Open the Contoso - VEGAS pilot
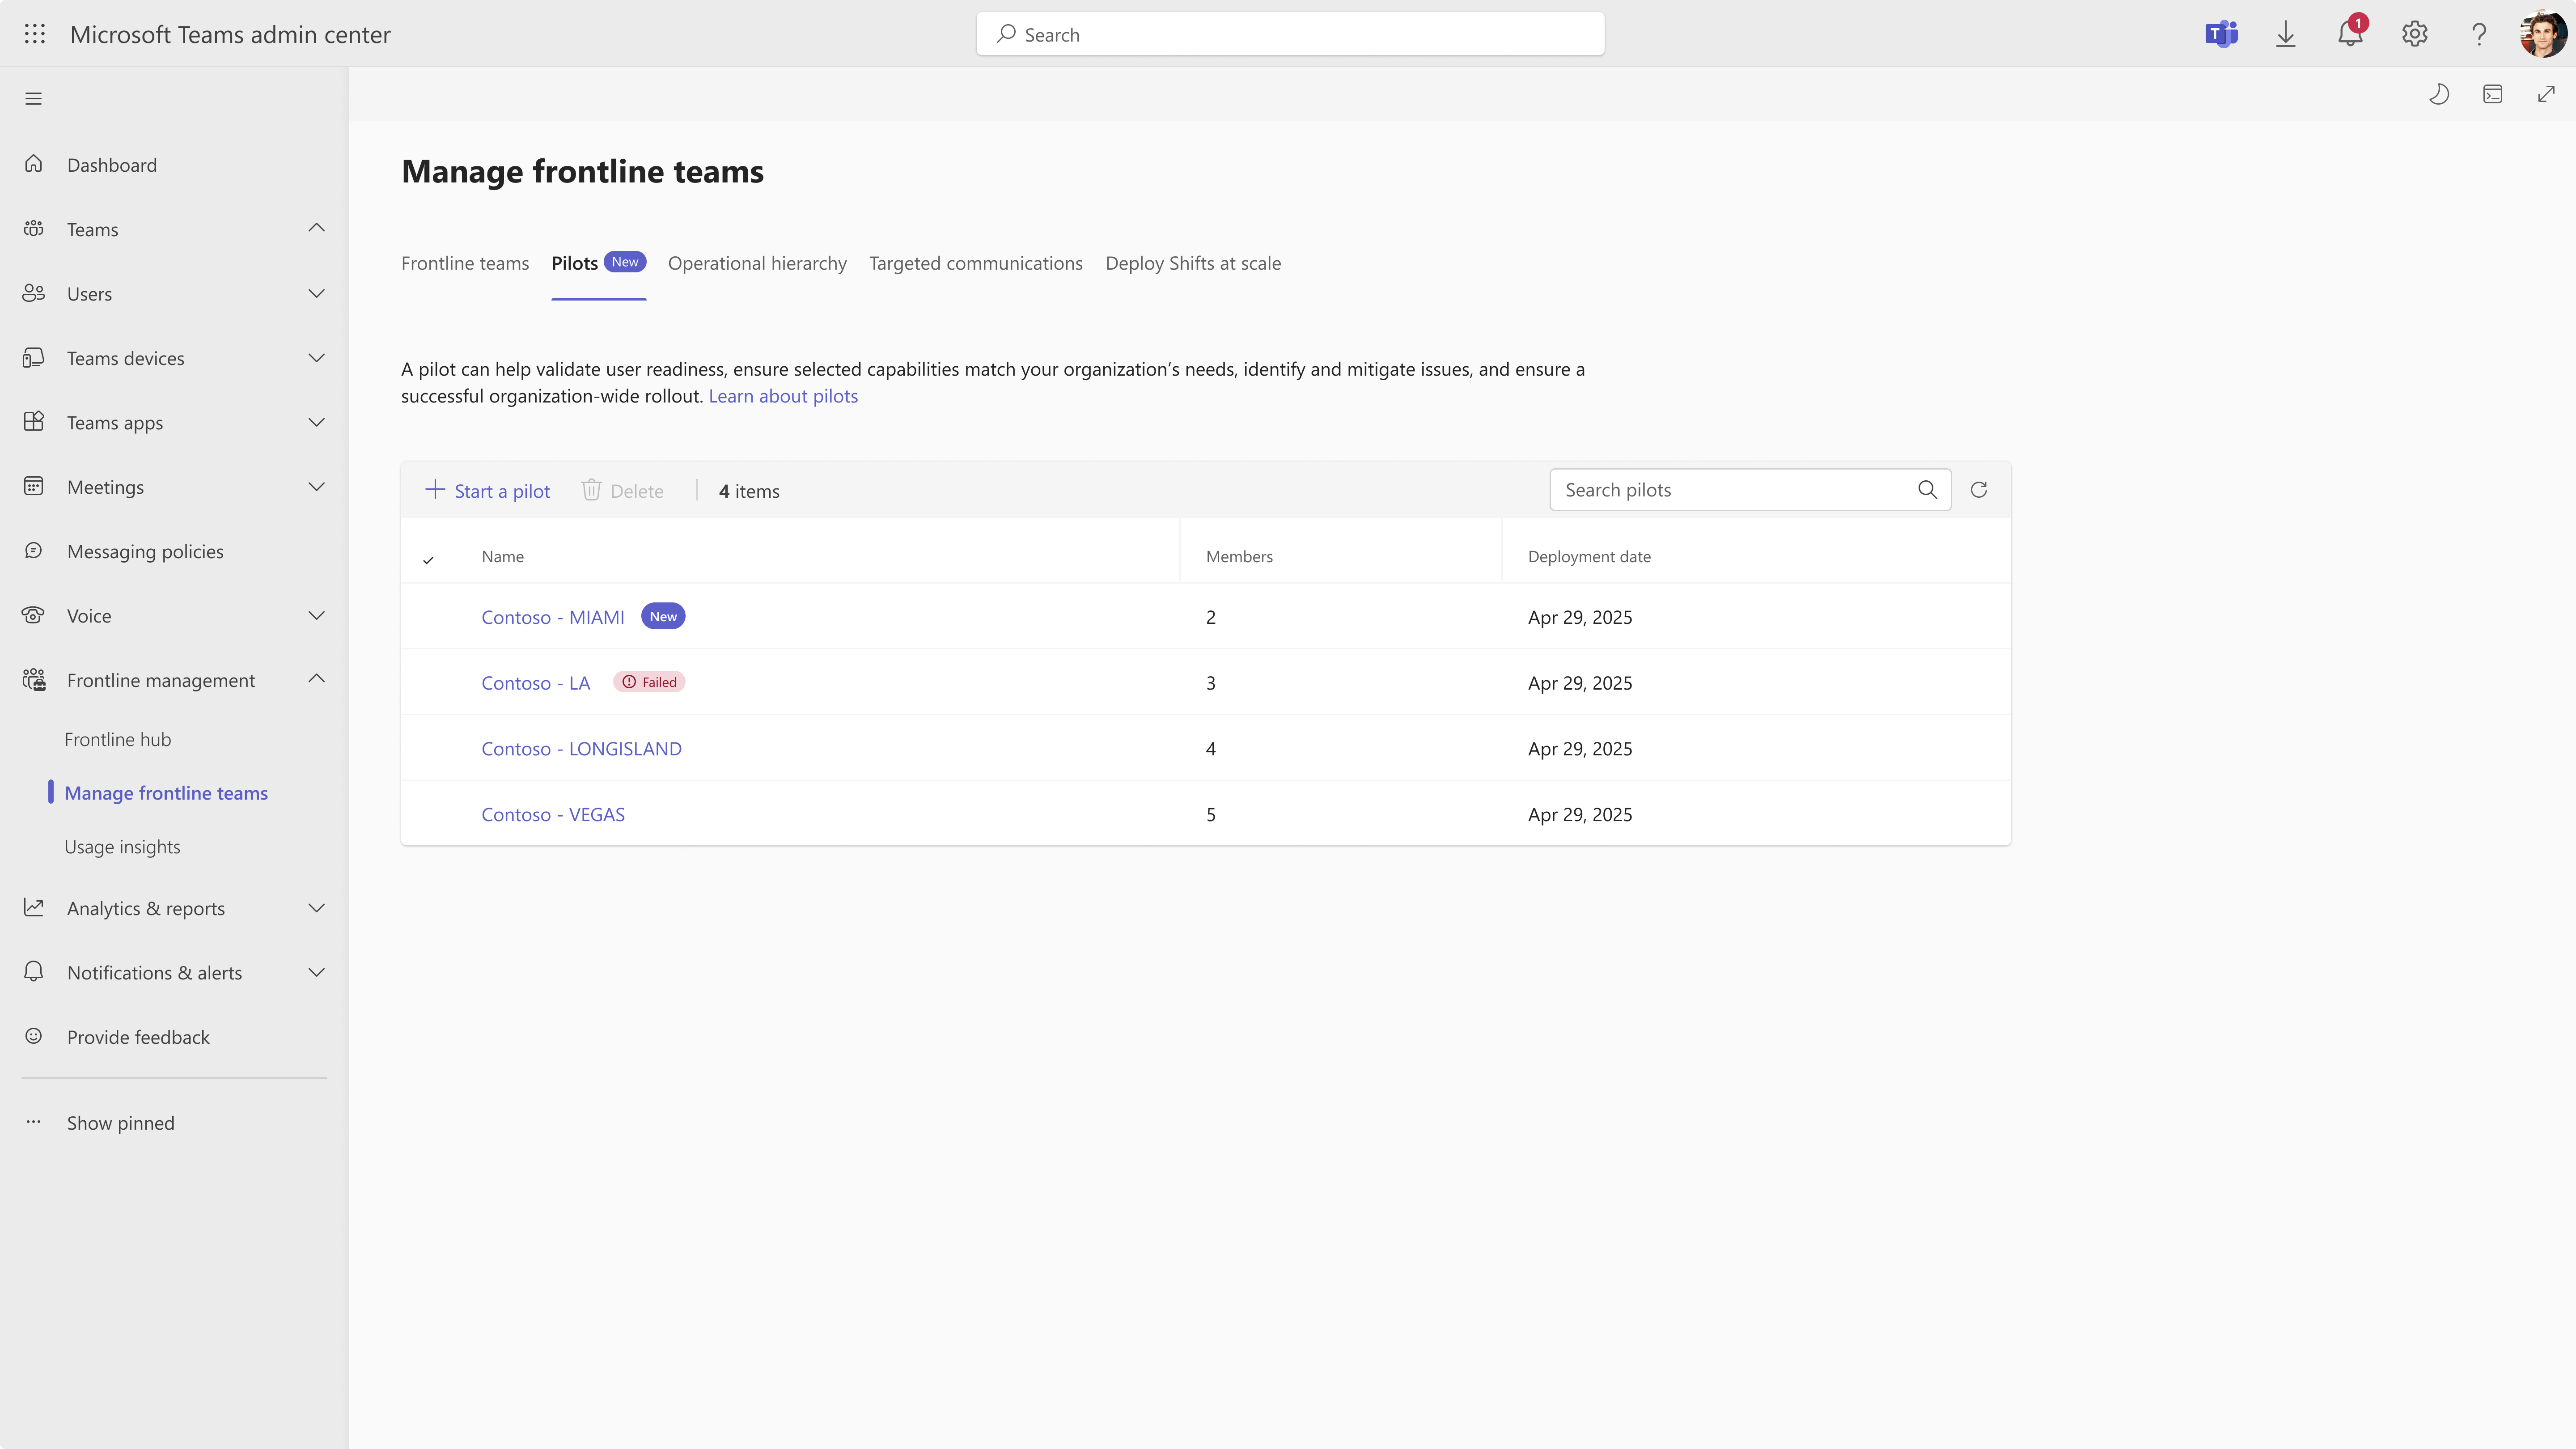 pos(553,814)
